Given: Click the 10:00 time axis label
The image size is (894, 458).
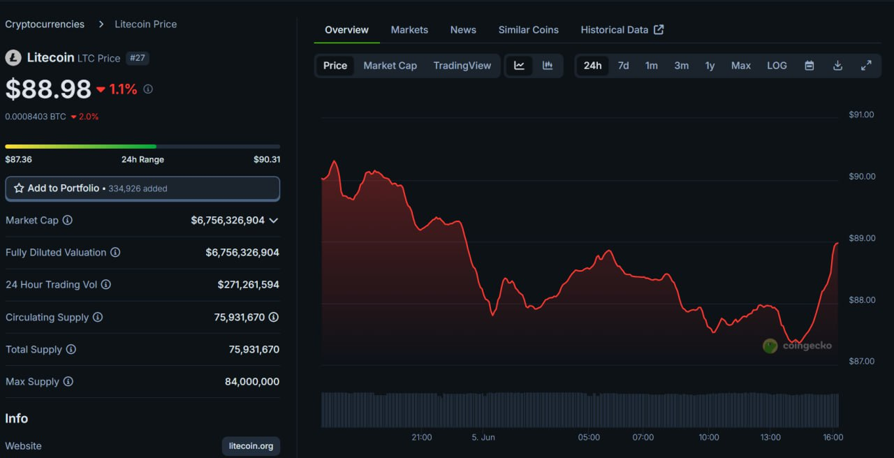Looking at the screenshot, I should coord(709,437).
